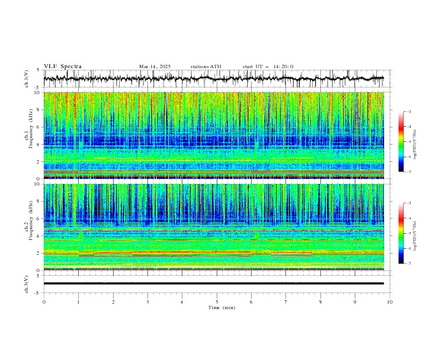439x339 pixels.
Task: Click time axis tick label "10"
Action: coord(390,302)
